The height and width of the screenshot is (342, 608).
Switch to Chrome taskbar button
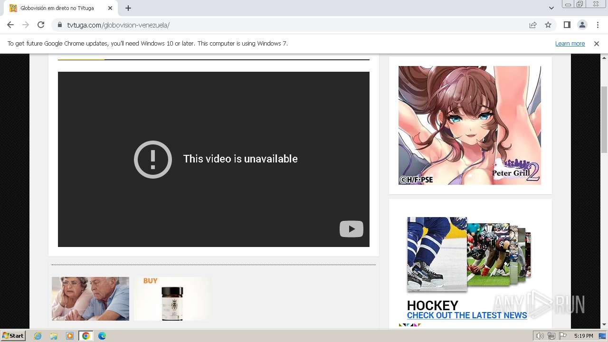tap(86, 336)
